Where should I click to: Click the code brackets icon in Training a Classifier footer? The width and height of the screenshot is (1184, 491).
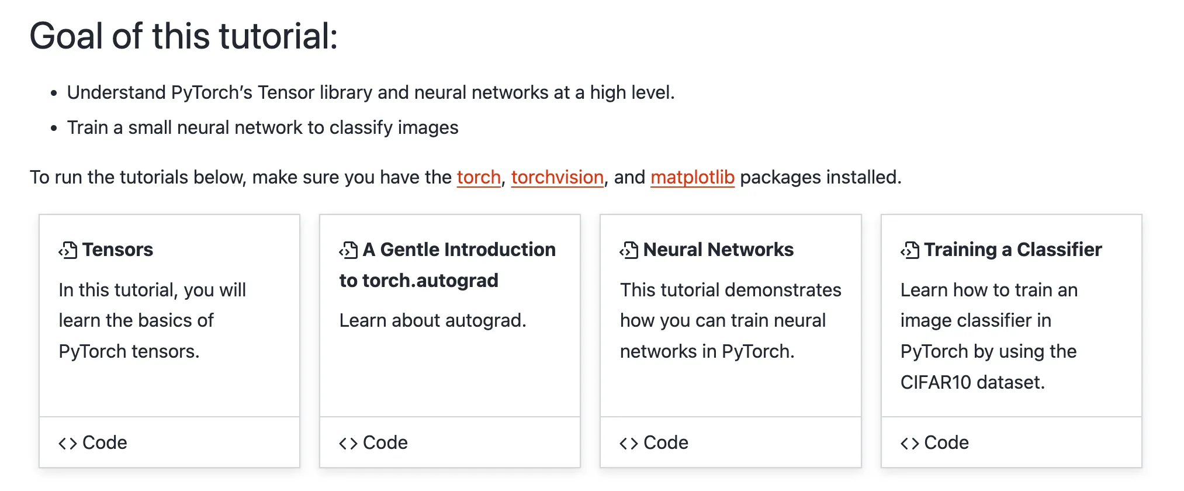click(x=910, y=444)
